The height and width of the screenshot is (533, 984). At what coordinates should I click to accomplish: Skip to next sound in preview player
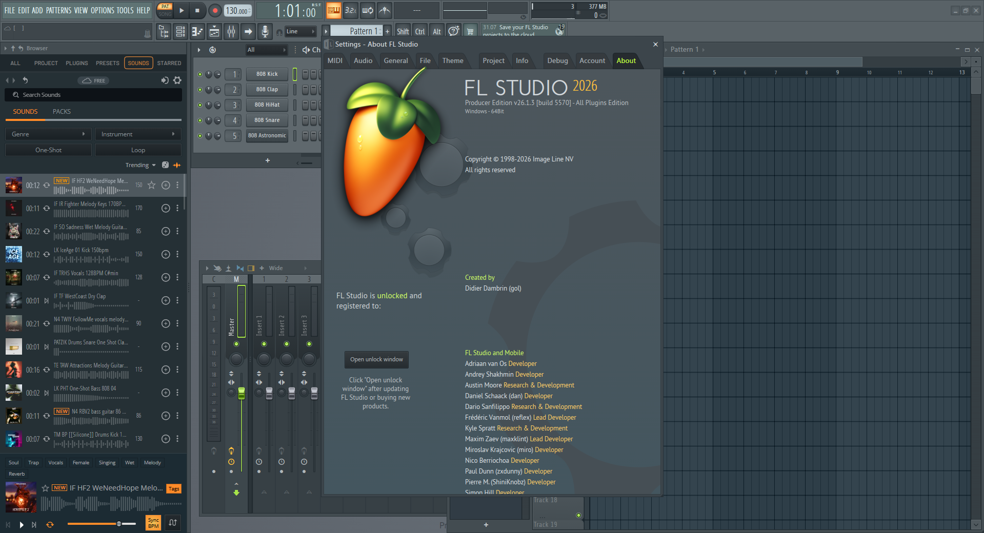(34, 524)
